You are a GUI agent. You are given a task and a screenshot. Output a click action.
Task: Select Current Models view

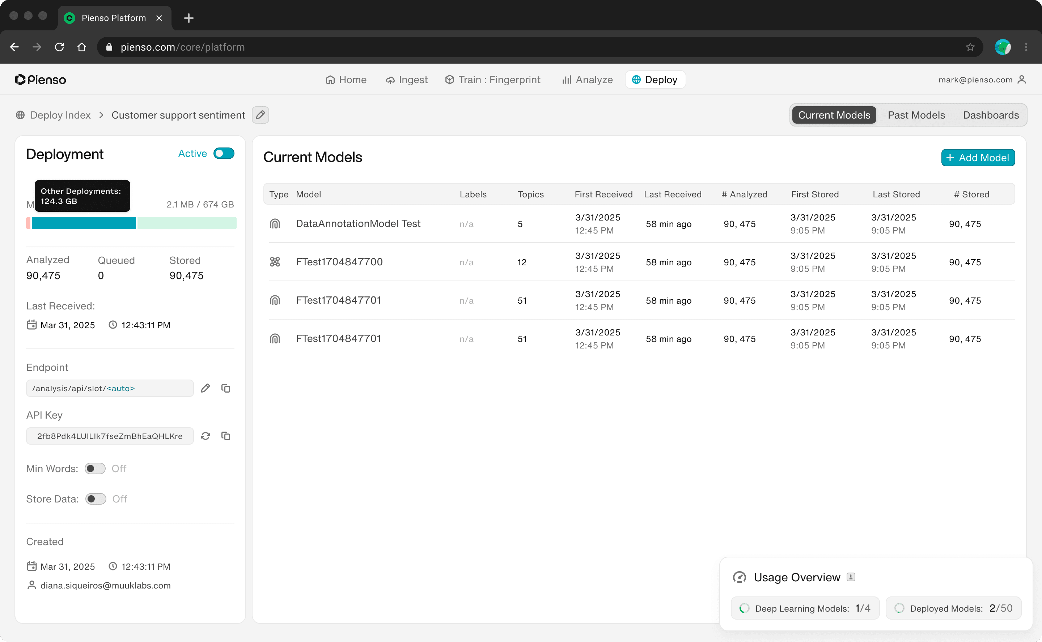tap(834, 115)
